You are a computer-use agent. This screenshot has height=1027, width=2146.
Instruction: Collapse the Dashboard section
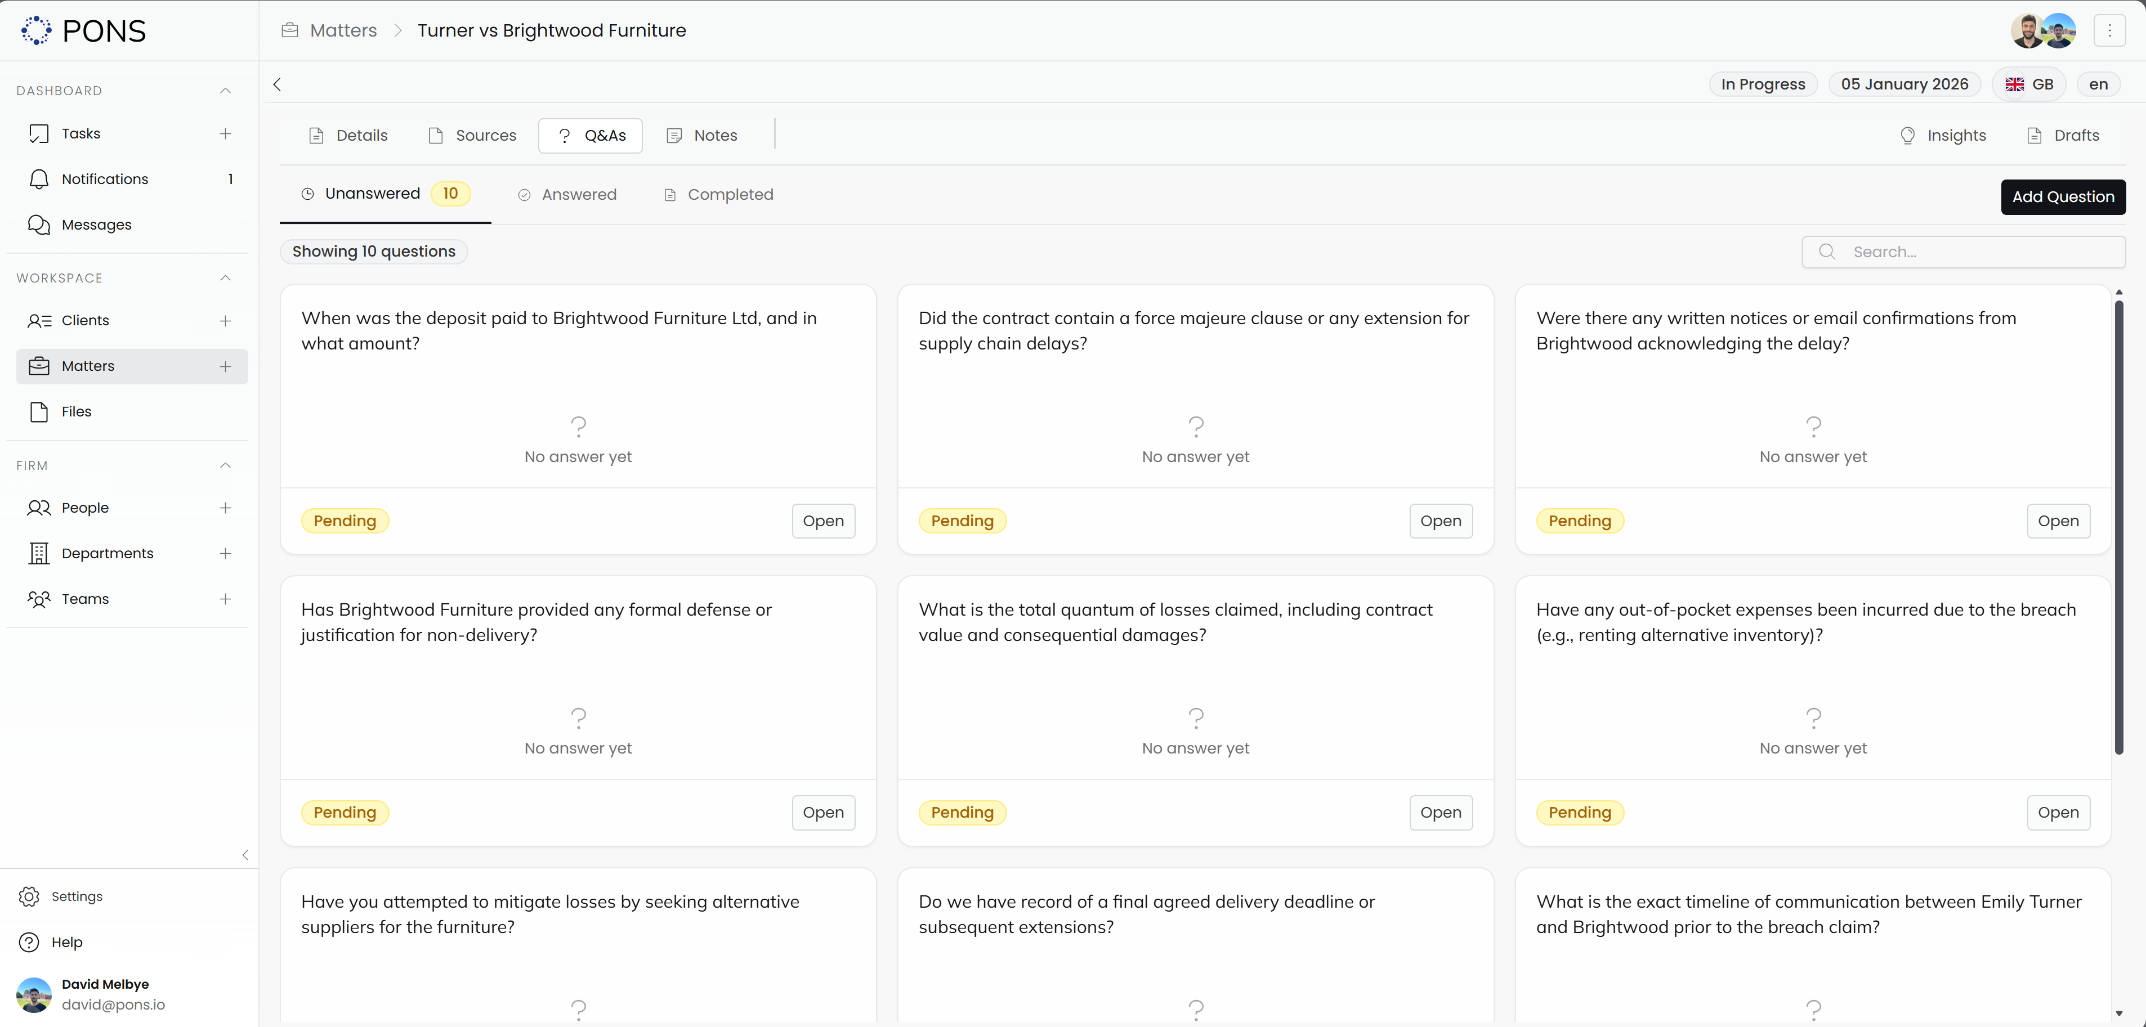click(x=225, y=91)
